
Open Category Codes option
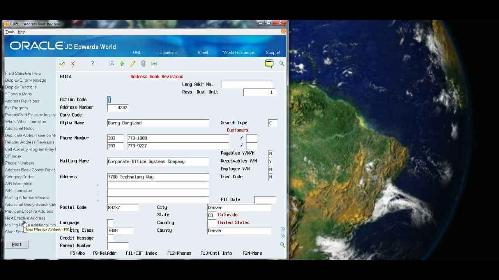coord(19,177)
